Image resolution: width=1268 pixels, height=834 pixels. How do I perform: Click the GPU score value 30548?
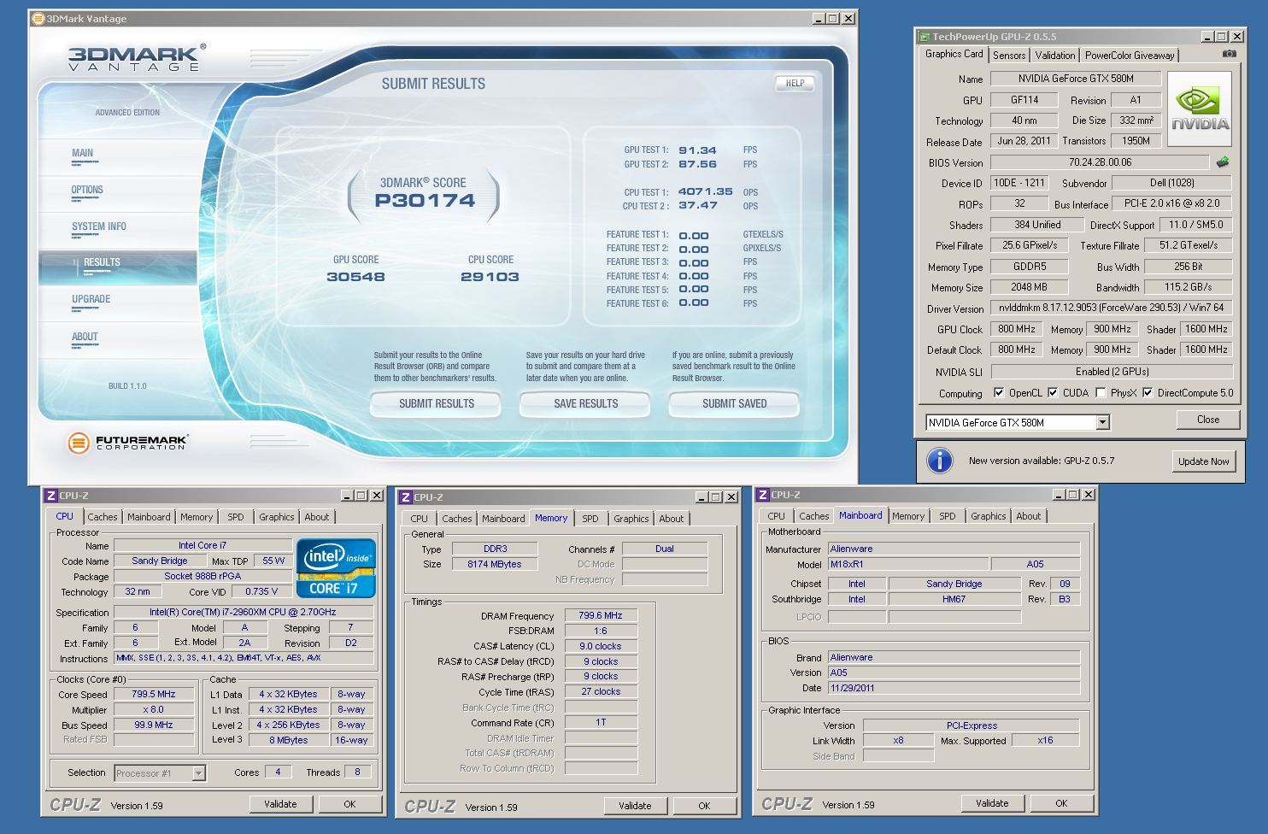pos(355,277)
